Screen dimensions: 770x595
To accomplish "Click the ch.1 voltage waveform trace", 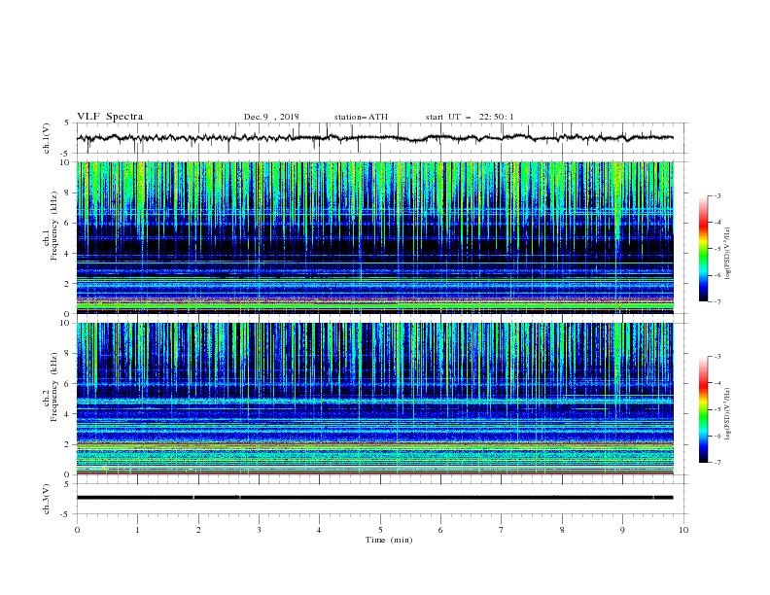I will tap(374, 138).
